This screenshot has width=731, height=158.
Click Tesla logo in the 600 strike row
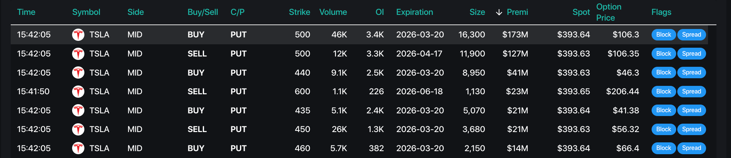(x=78, y=92)
